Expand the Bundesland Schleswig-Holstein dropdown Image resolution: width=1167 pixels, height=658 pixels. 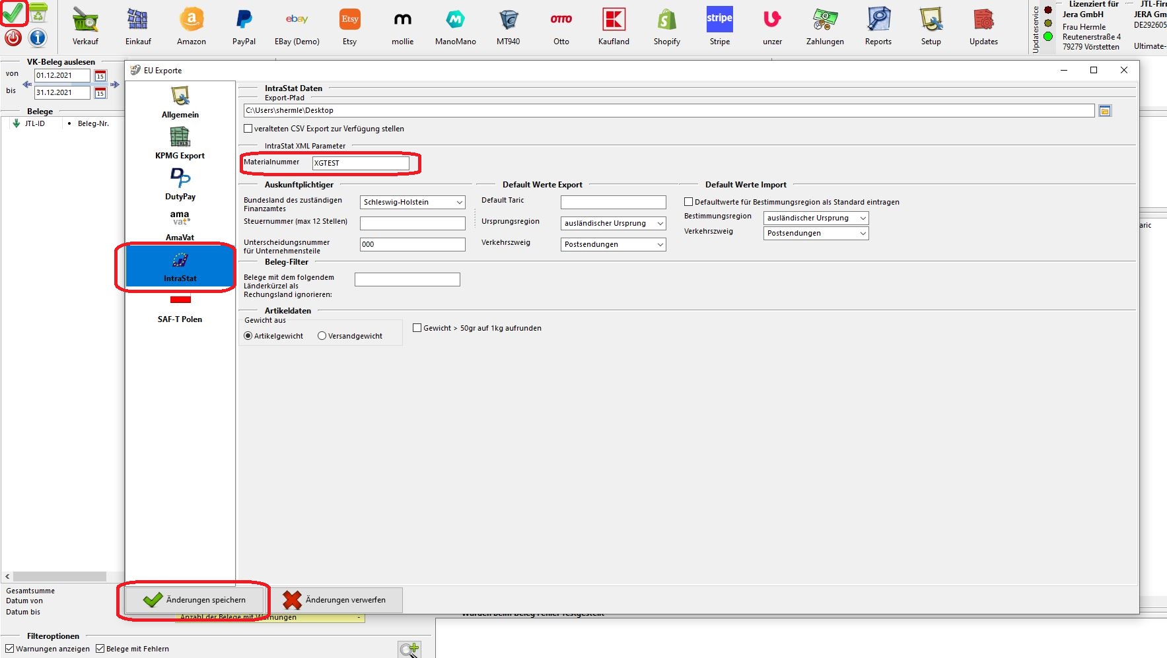pos(413,203)
